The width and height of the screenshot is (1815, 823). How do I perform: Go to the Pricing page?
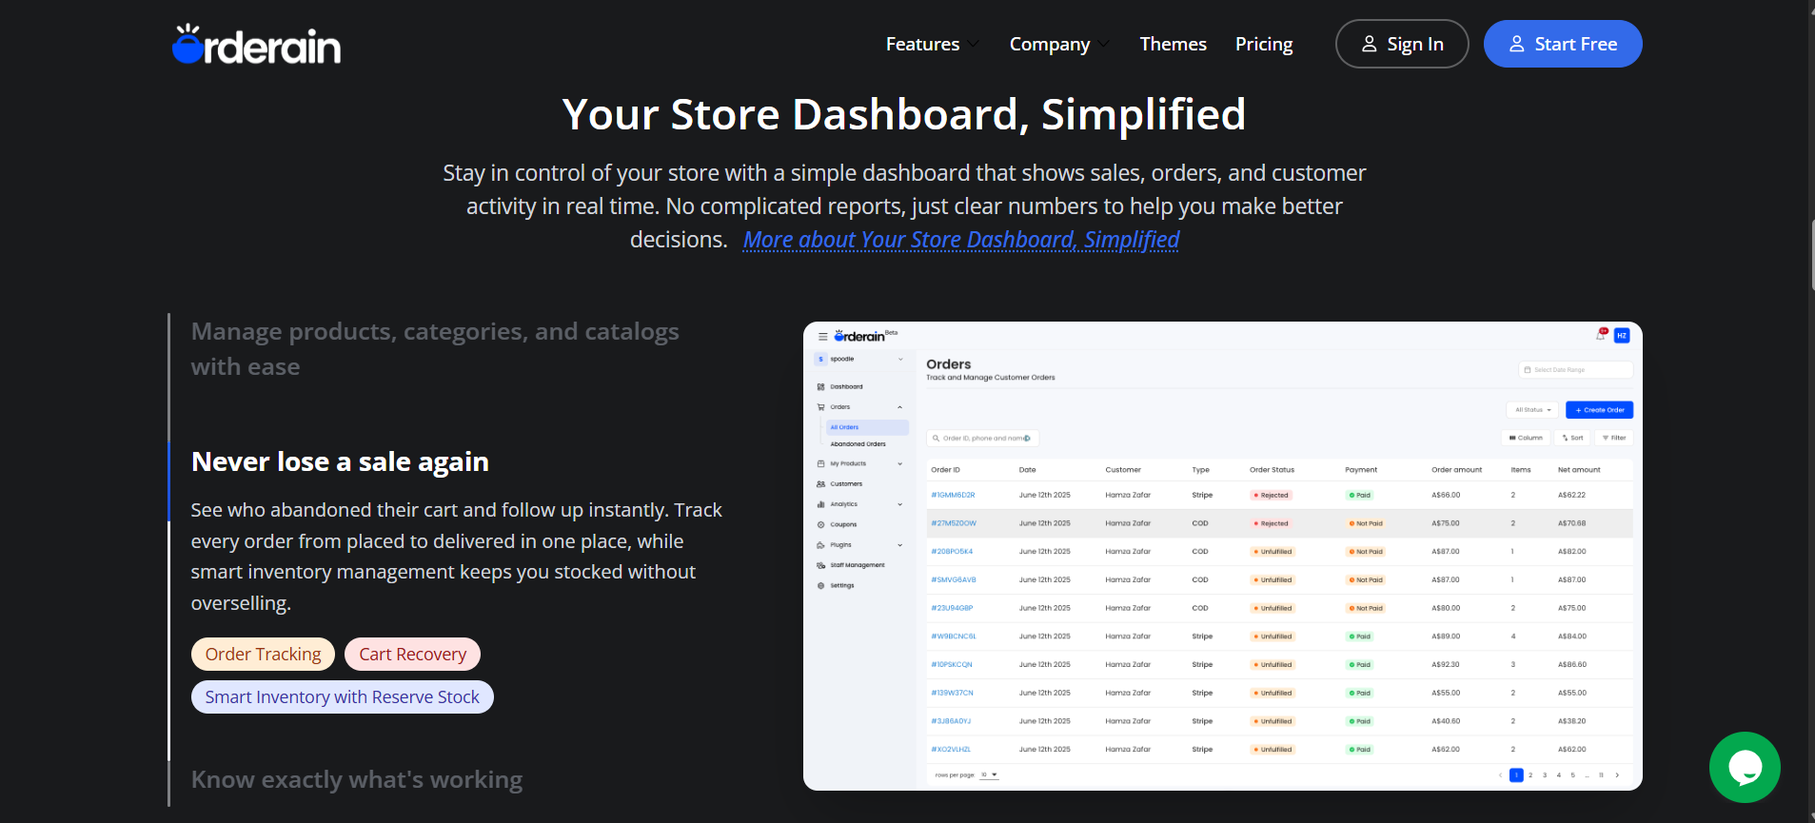(1264, 44)
